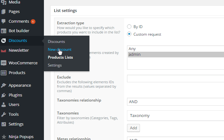Select the By ID radio button

(129, 26)
